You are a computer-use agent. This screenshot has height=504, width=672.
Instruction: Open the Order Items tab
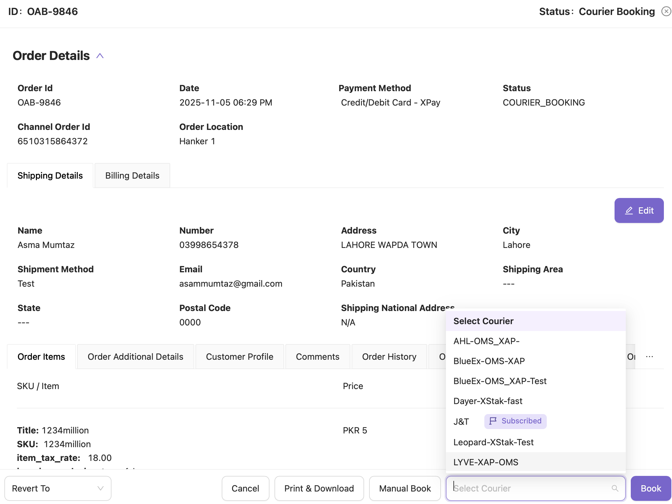41,357
